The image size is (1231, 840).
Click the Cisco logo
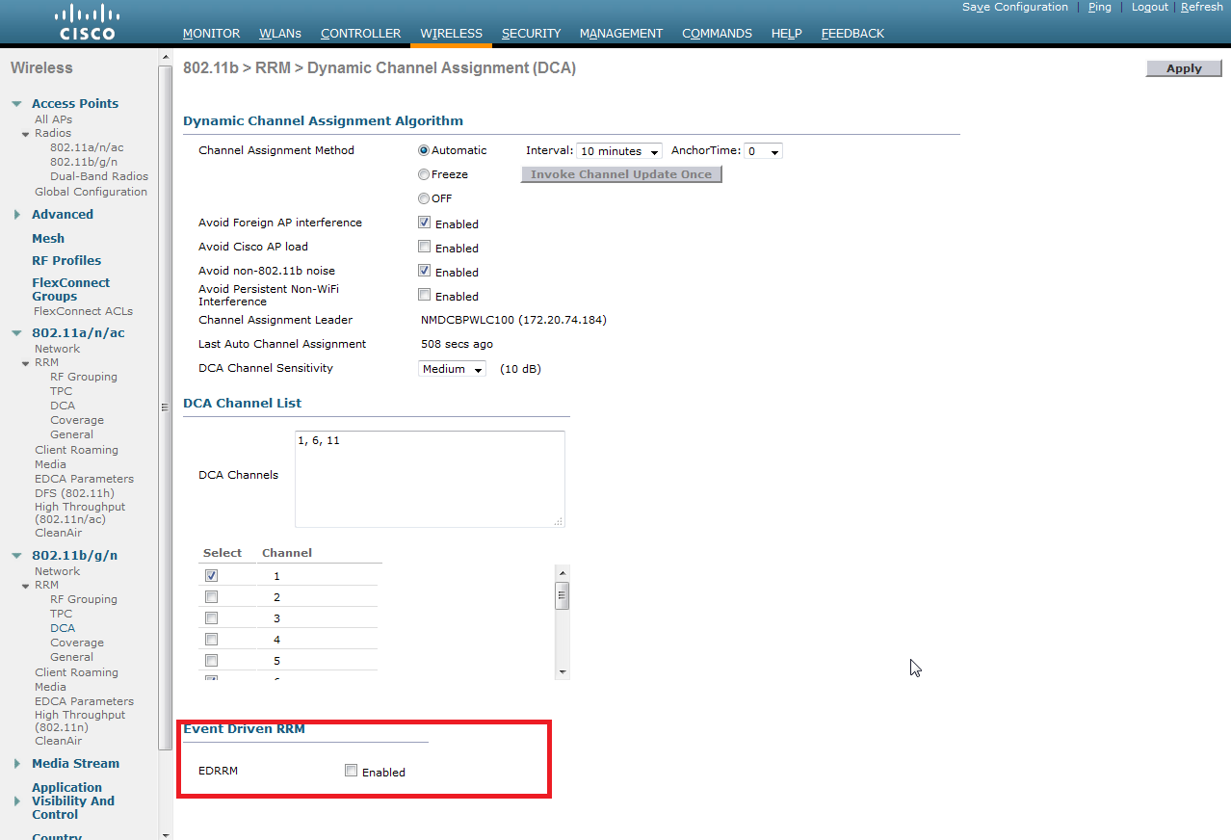pyautogui.click(x=87, y=22)
